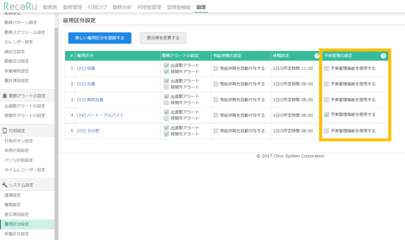Enable 有給休暇を自動付与する for 役員
Image resolution: width=405 pixels, height=240 pixels.
point(216,69)
